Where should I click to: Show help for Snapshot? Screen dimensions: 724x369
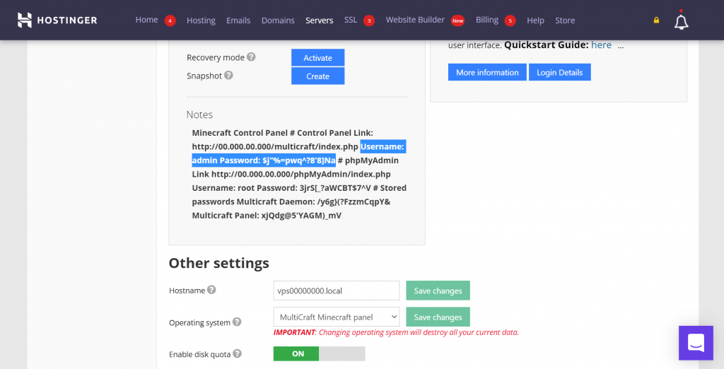point(228,75)
